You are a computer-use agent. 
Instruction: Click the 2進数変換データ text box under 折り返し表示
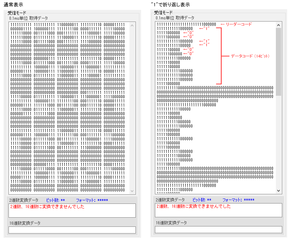point(219,210)
